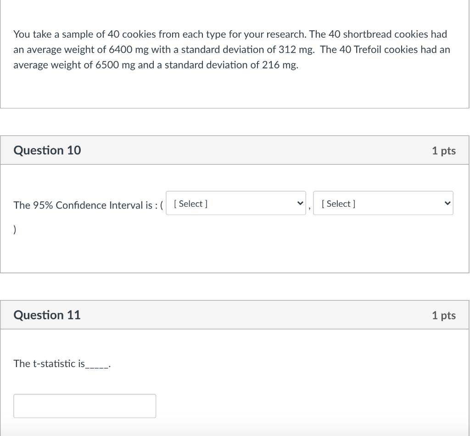Click the 1 pts label for Question 11
470x436 pixels.
coord(443,315)
